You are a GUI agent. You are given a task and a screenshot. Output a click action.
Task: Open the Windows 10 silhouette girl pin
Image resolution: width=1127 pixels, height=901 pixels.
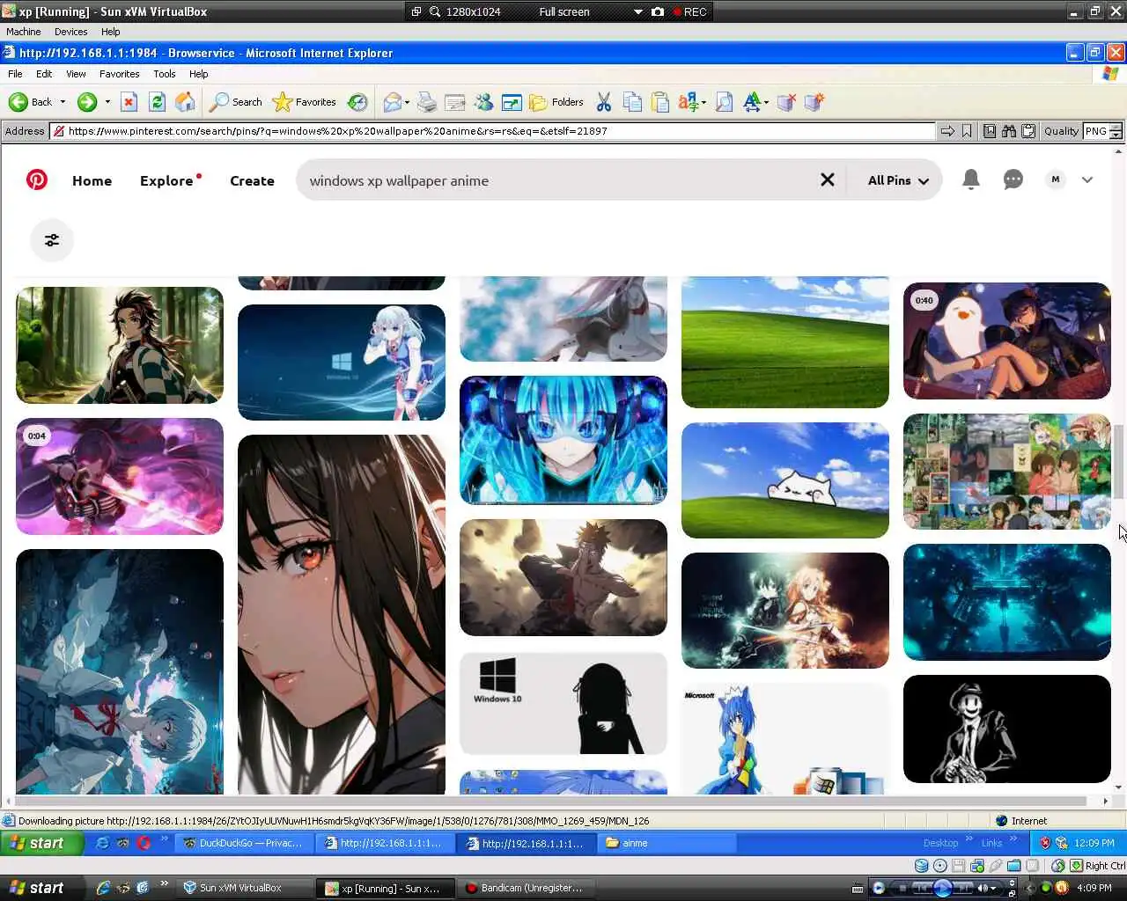coord(563,703)
